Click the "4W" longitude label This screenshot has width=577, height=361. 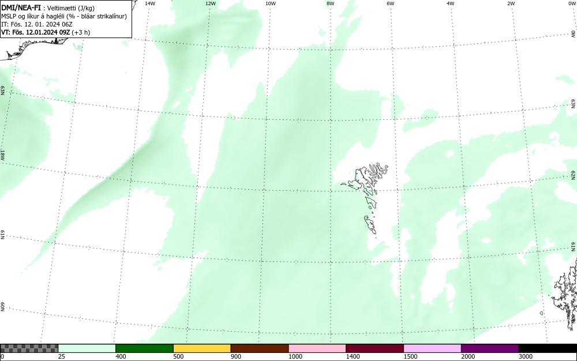click(x=451, y=3)
